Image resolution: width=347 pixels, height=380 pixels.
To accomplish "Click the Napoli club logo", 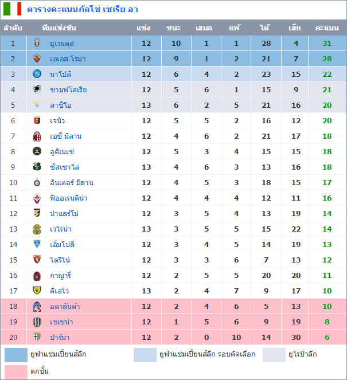I will 37,74.
